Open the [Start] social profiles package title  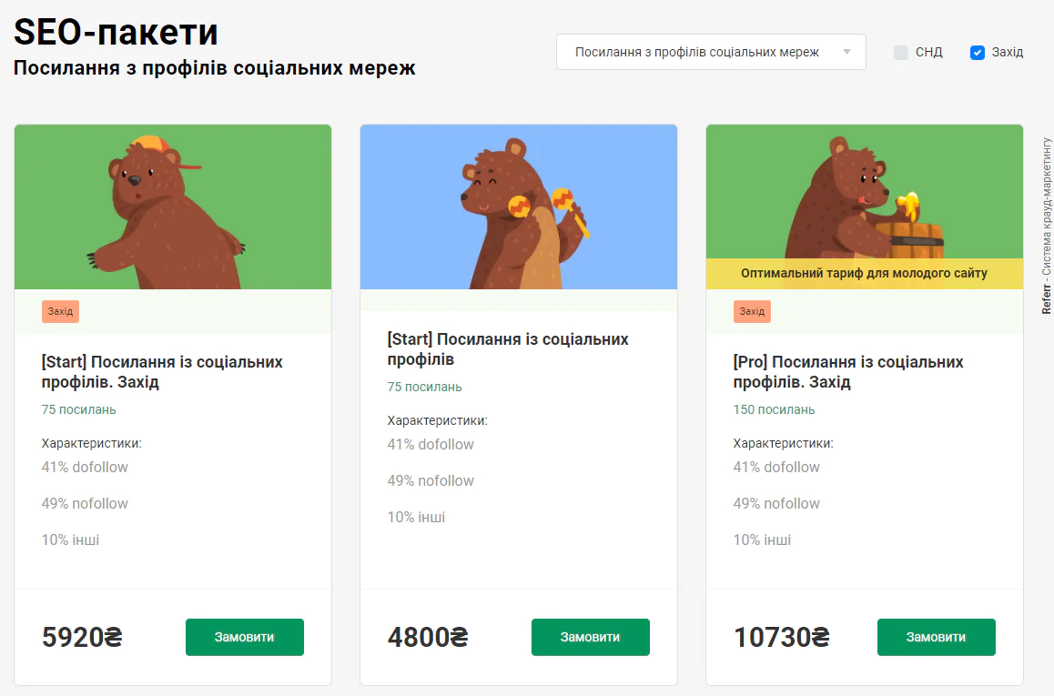point(508,348)
